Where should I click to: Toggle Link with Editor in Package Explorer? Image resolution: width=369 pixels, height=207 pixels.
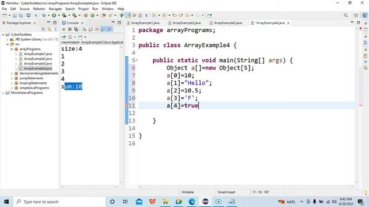click(50, 29)
